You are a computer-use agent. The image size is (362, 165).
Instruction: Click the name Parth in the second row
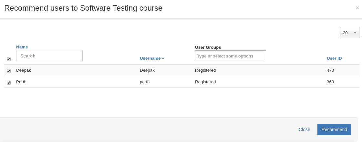[x=21, y=82]
